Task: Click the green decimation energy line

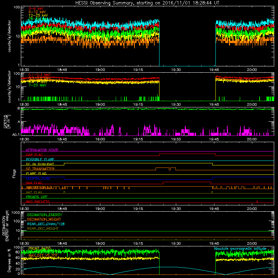Action: click(147, 231)
